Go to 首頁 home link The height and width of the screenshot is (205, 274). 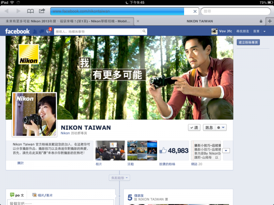click(x=256, y=31)
